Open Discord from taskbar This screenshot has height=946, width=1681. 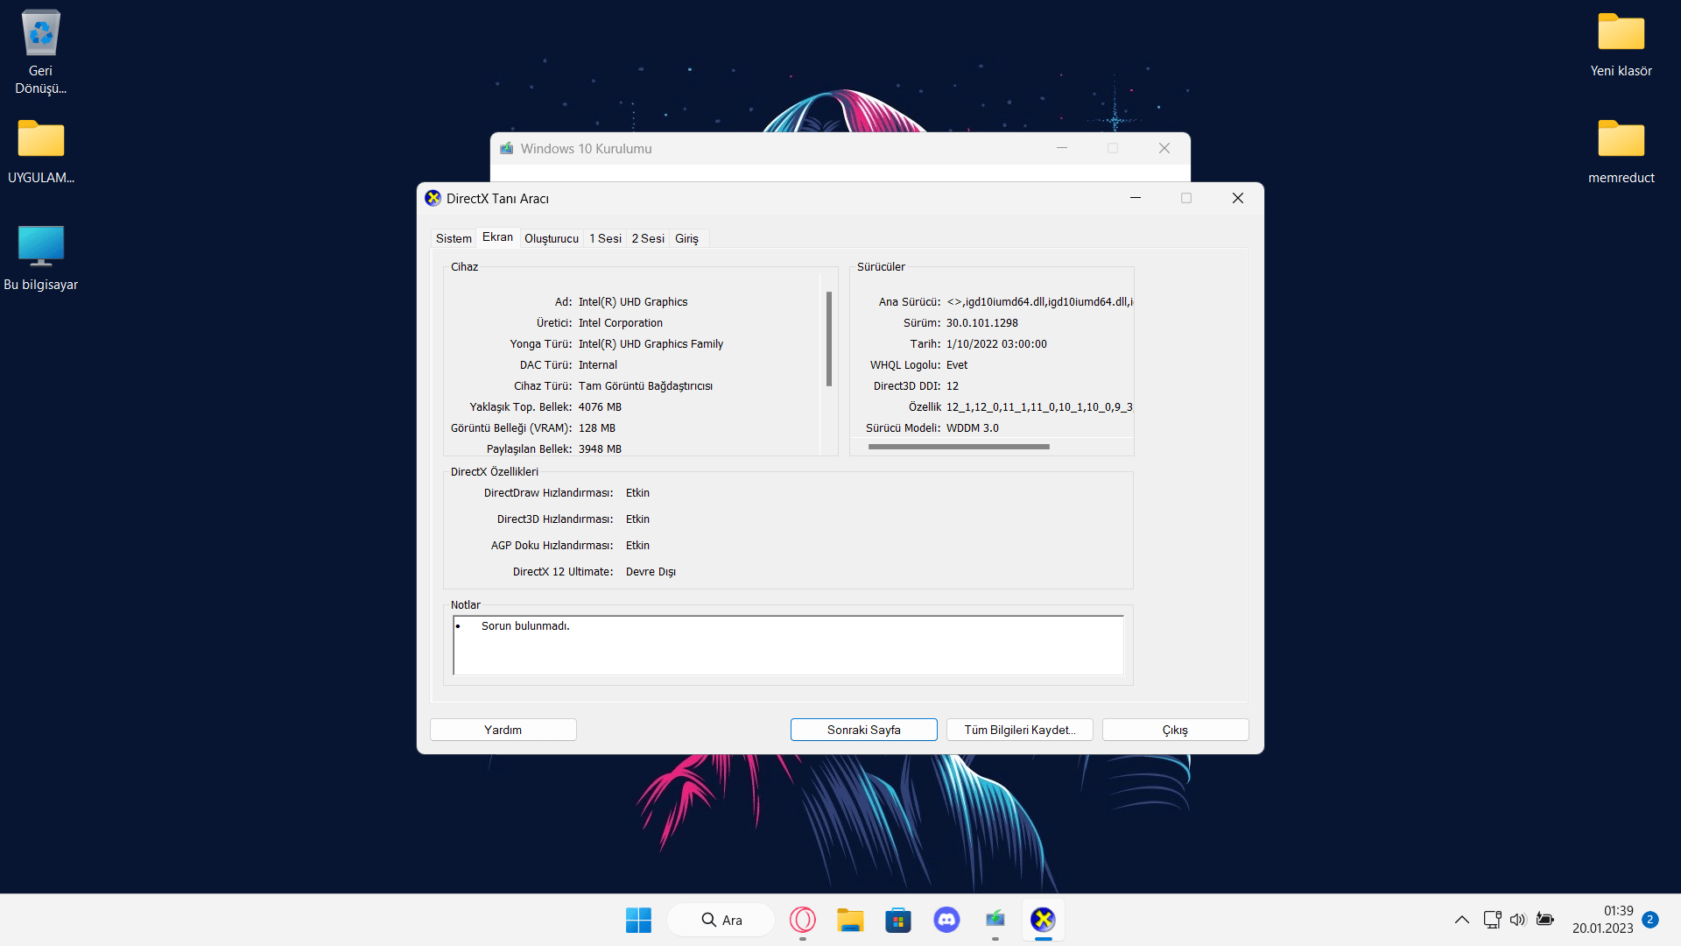tap(946, 920)
